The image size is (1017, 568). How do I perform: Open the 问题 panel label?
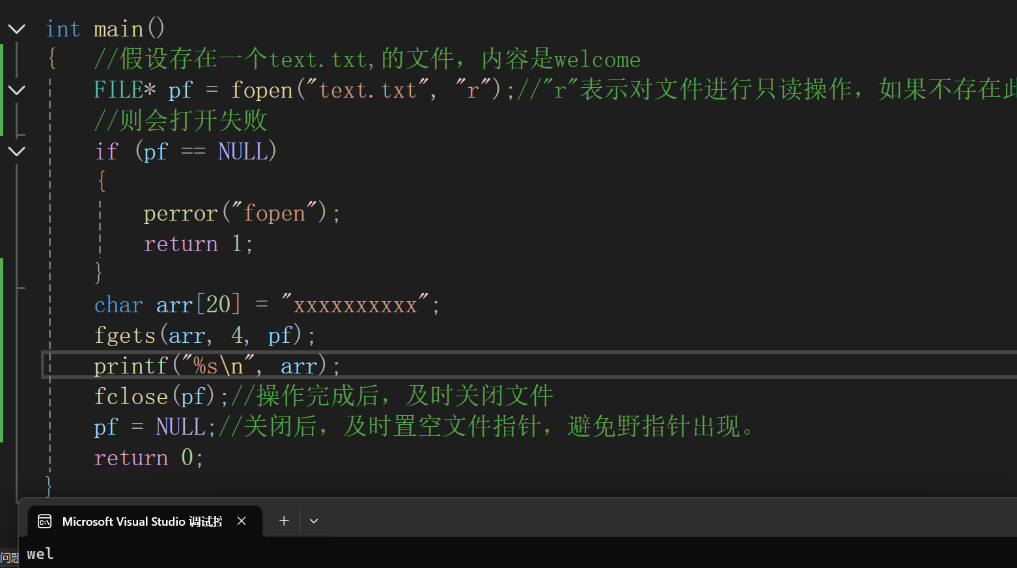tap(9, 557)
